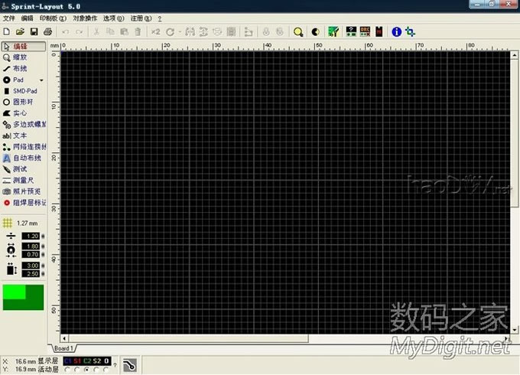Click the blue info icon in toolbar
The height and width of the screenshot is (375, 520).
(396, 31)
